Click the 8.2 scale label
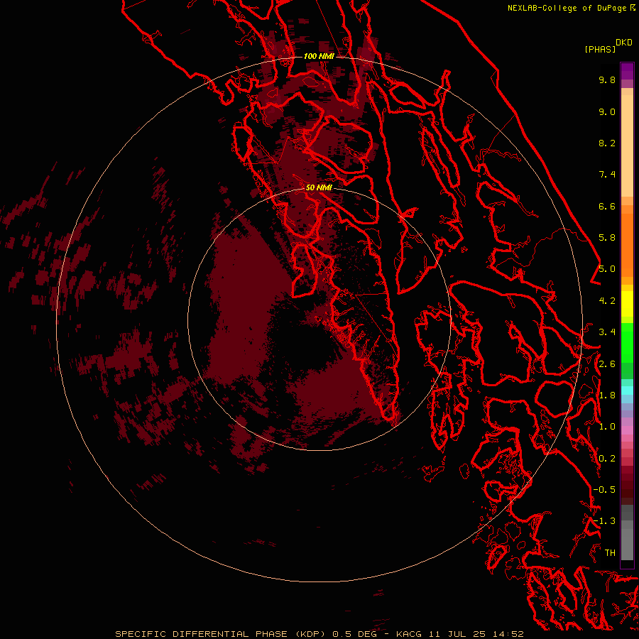Screen dimensions: 639x639 click(x=607, y=143)
